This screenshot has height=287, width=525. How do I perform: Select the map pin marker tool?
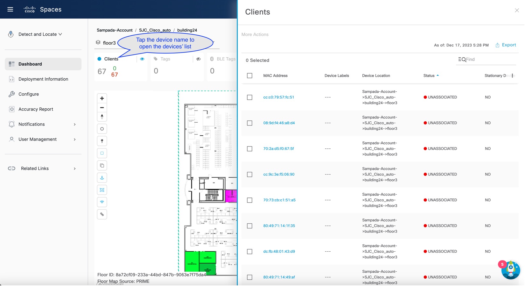pos(102,141)
